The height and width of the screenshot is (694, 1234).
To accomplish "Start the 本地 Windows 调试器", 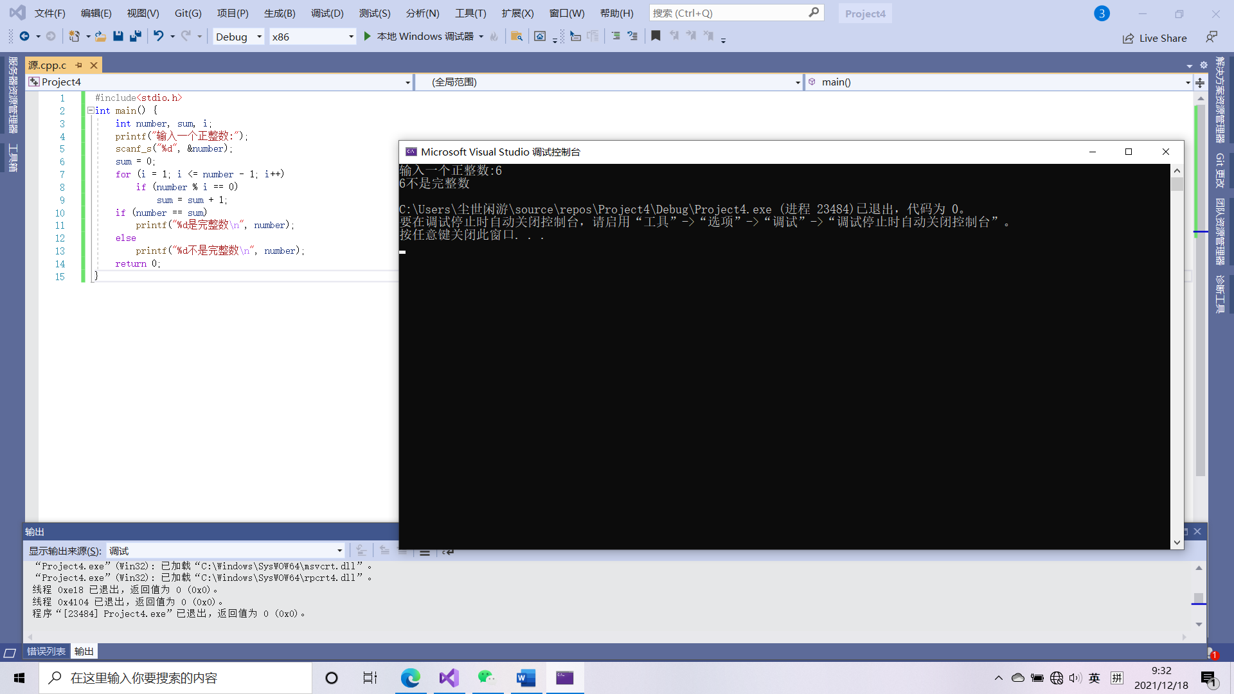I will [418, 37].
